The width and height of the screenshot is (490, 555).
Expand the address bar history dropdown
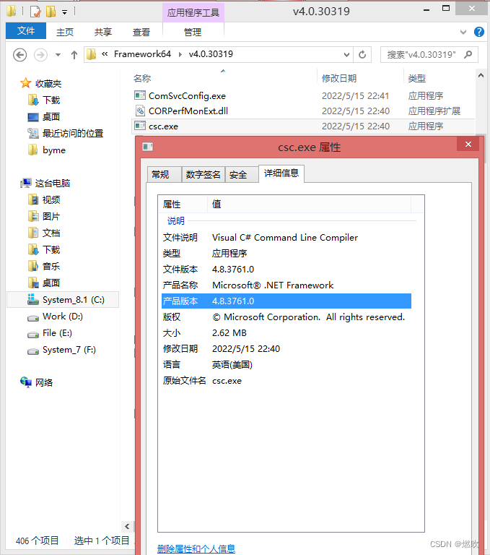click(x=346, y=54)
